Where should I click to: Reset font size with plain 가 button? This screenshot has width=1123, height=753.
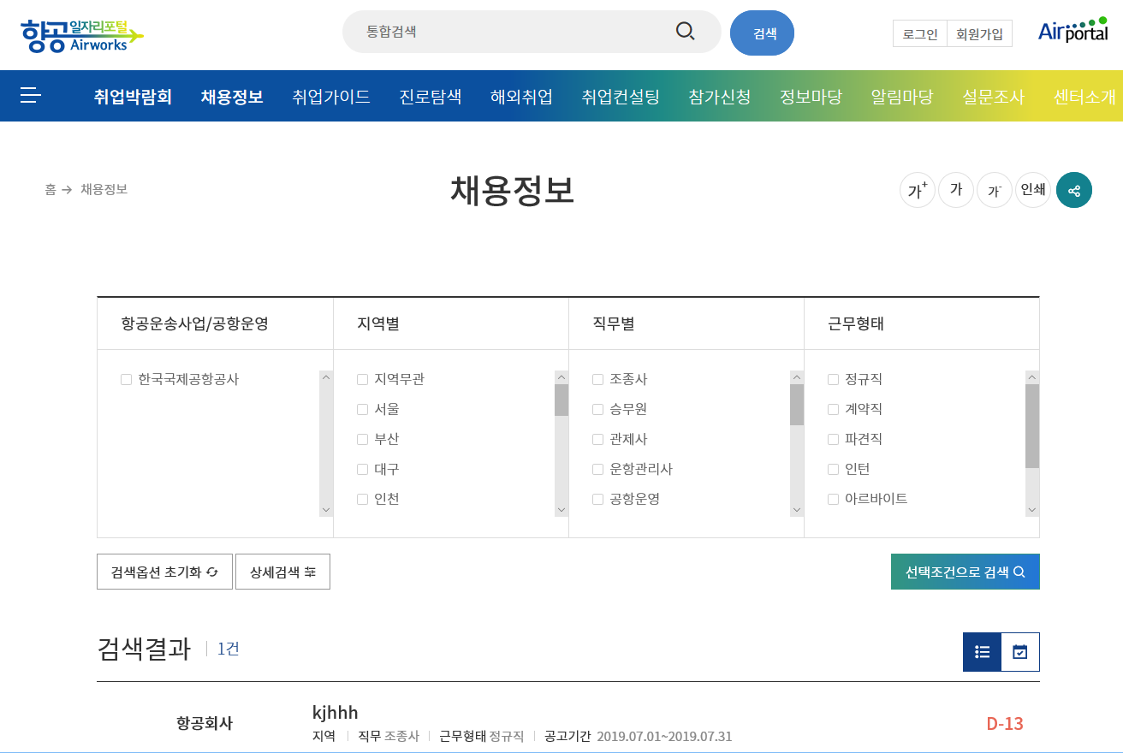pos(956,190)
